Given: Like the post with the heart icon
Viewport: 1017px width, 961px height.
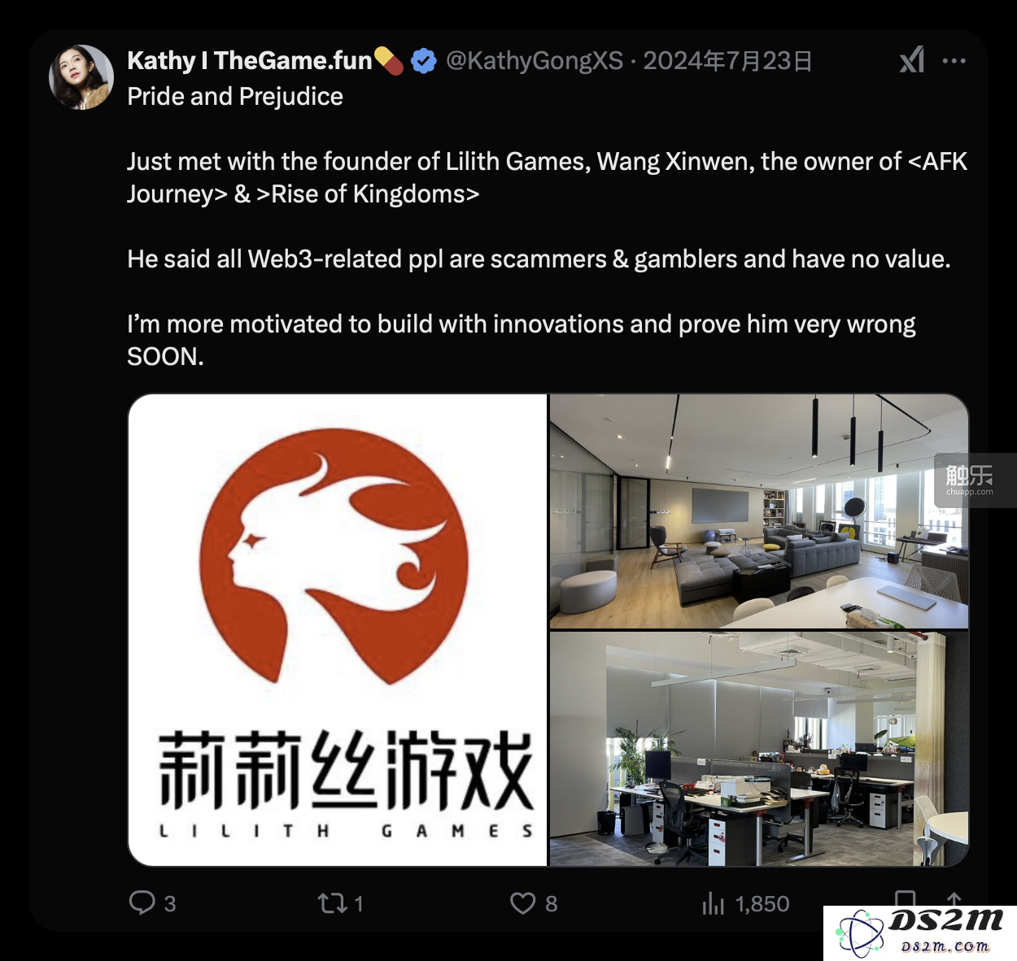Looking at the screenshot, I should point(522,902).
